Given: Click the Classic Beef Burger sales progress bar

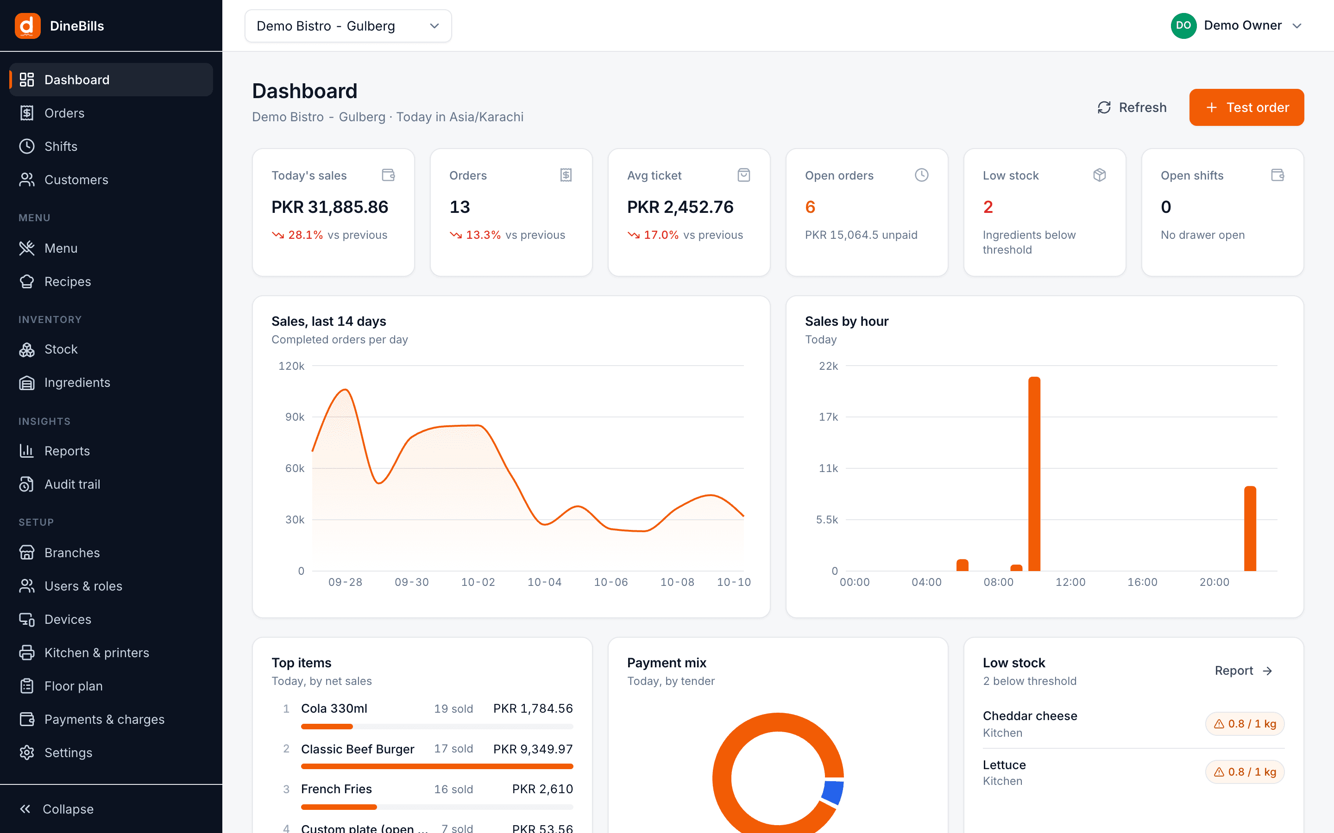Looking at the screenshot, I should [x=437, y=766].
